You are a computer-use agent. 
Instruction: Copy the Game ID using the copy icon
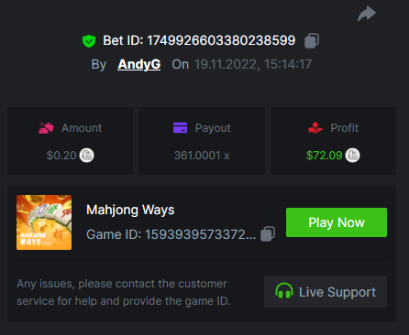268,234
